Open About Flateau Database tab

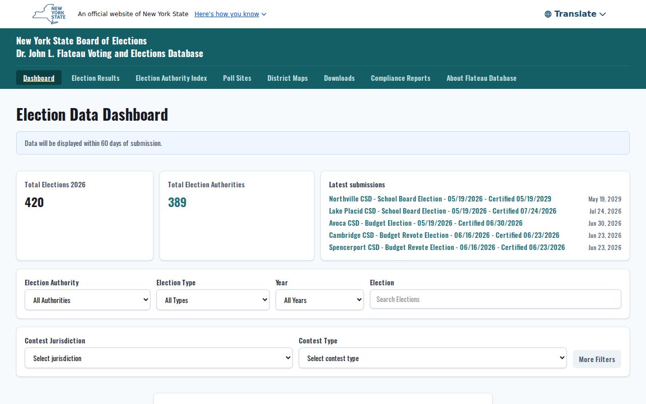pos(481,78)
